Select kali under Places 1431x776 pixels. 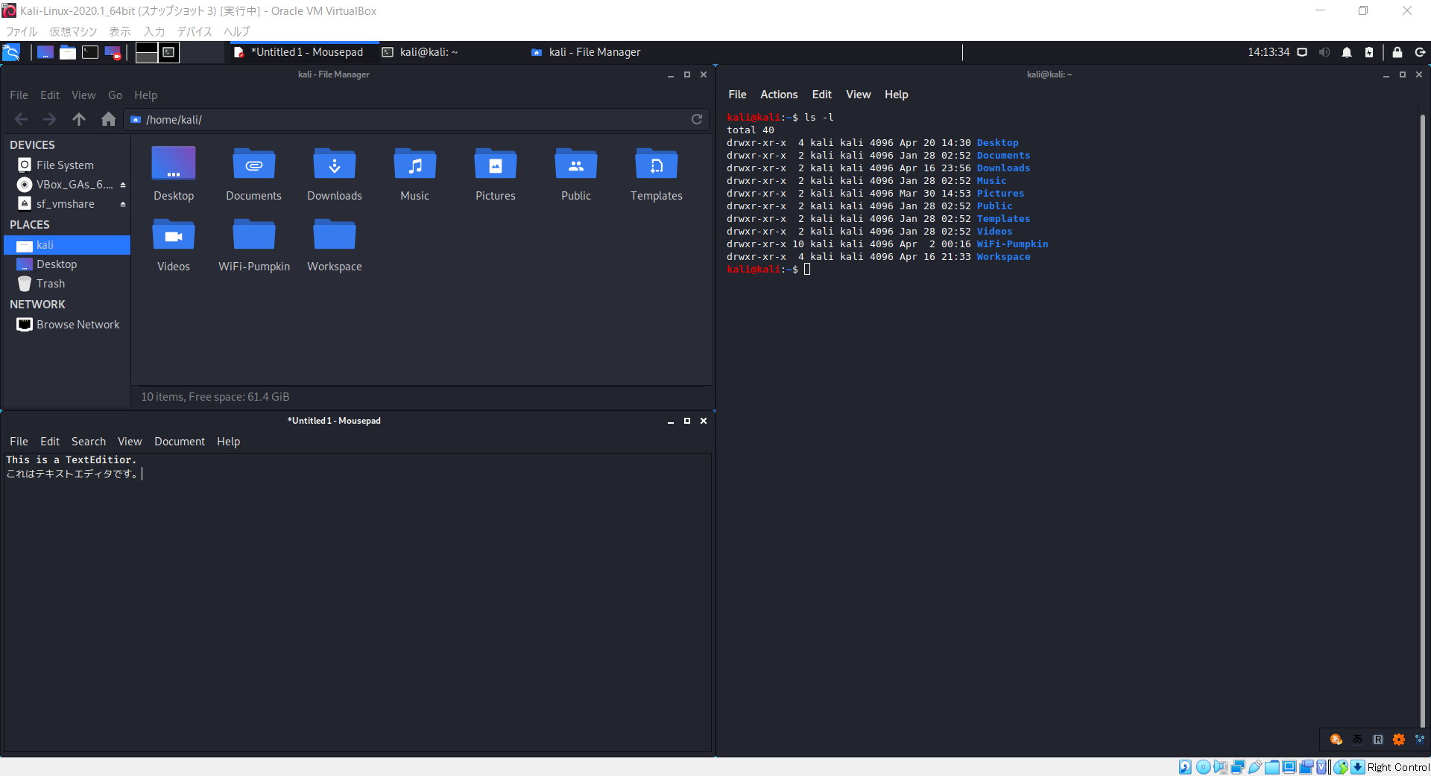[x=67, y=245]
